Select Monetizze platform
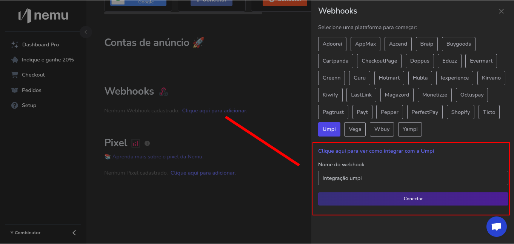 435,95
